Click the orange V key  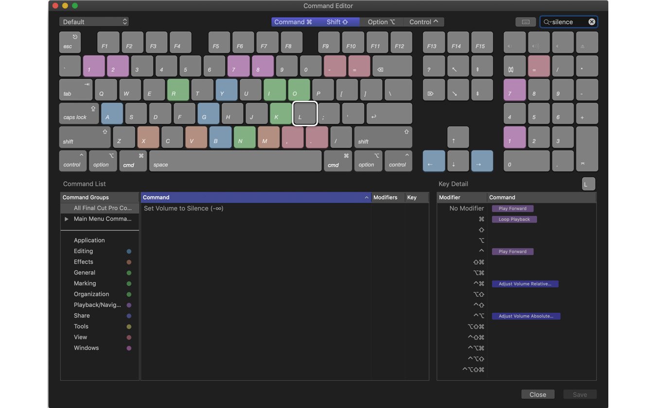coord(196,137)
